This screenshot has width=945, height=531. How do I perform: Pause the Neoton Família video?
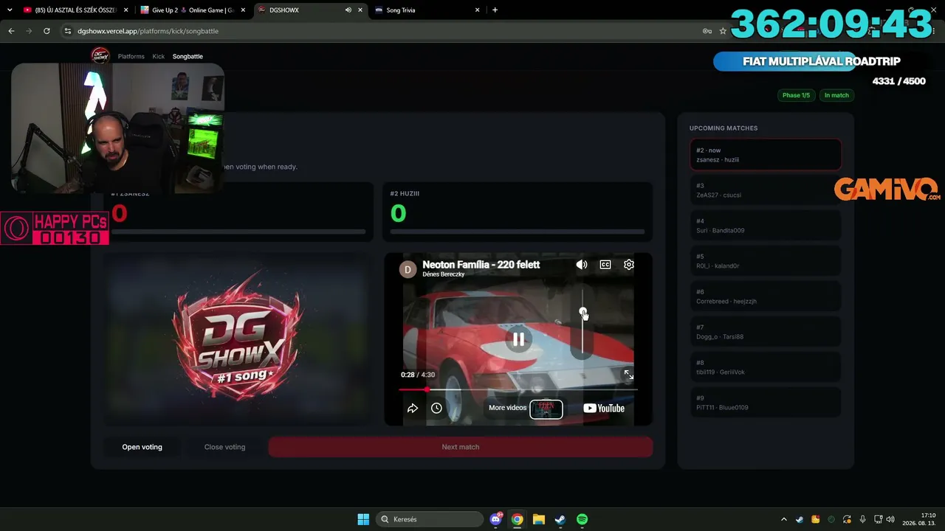click(x=518, y=339)
